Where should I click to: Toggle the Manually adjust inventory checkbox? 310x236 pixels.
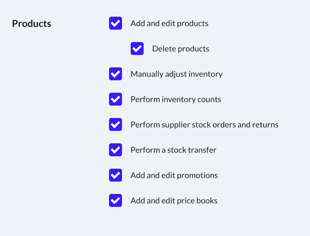click(x=115, y=74)
